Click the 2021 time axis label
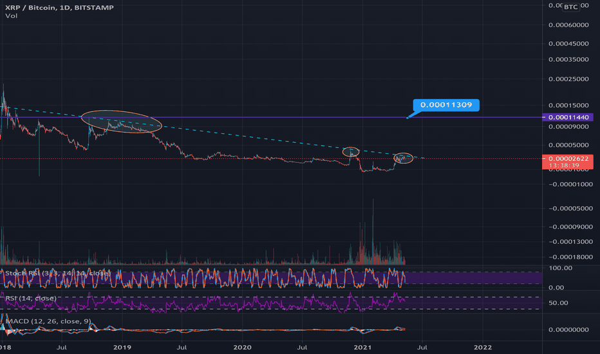The width and height of the screenshot is (600, 354). pos(362,348)
